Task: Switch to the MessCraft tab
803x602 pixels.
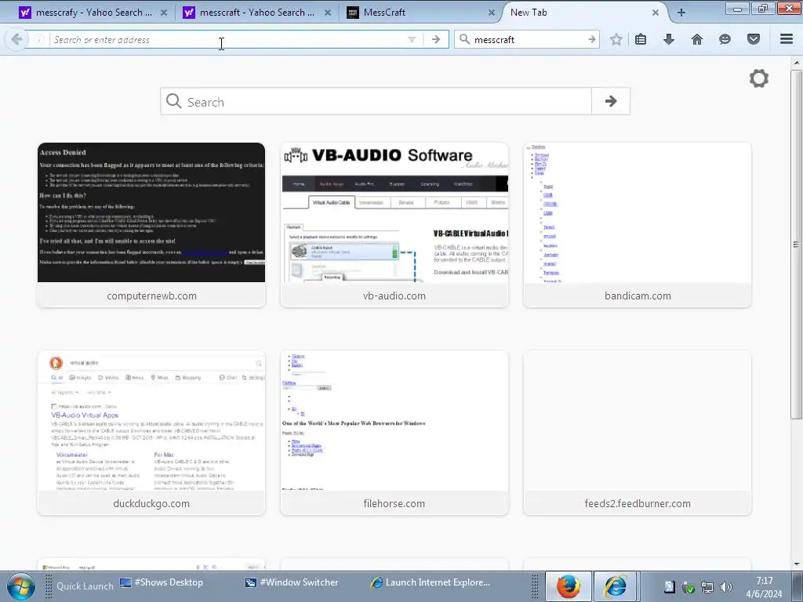Action: (x=420, y=13)
